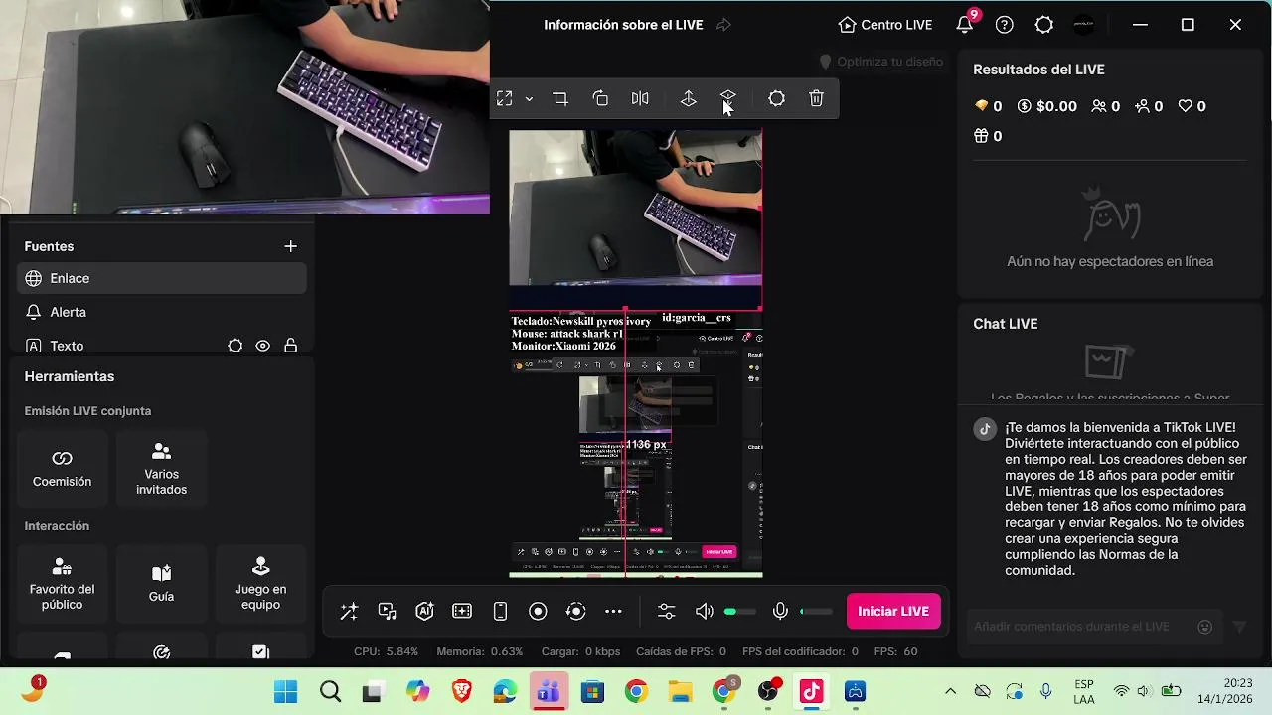Image resolution: width=1272 pixels, height=715 pixels.
Task: Click the stream preview canvas thumbnail
Action: click(636, 353)
